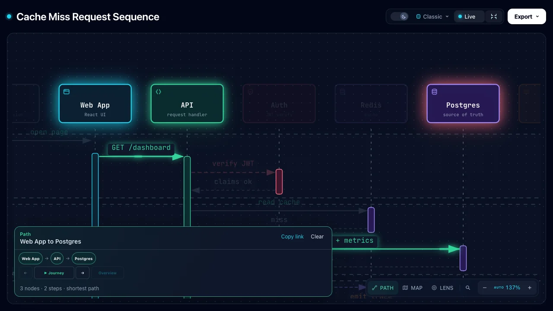Click the API path chip
The image size is (553, 311).
pos(57,259)
